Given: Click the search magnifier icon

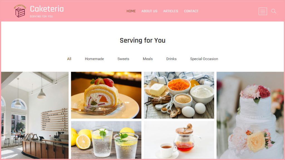Looking at the screenshot, I should pos(274,11).
